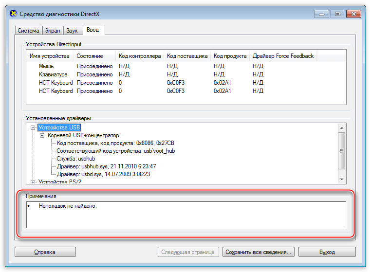The height and width of the screenshot is (272, 371).
Task: Click Сохранить все сведения button
Action: 259,252
